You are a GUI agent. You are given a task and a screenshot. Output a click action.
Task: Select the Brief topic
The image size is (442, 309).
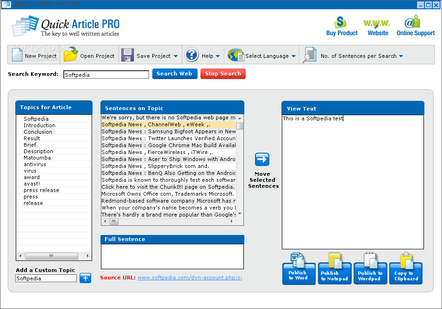click(x=30, y=145)
